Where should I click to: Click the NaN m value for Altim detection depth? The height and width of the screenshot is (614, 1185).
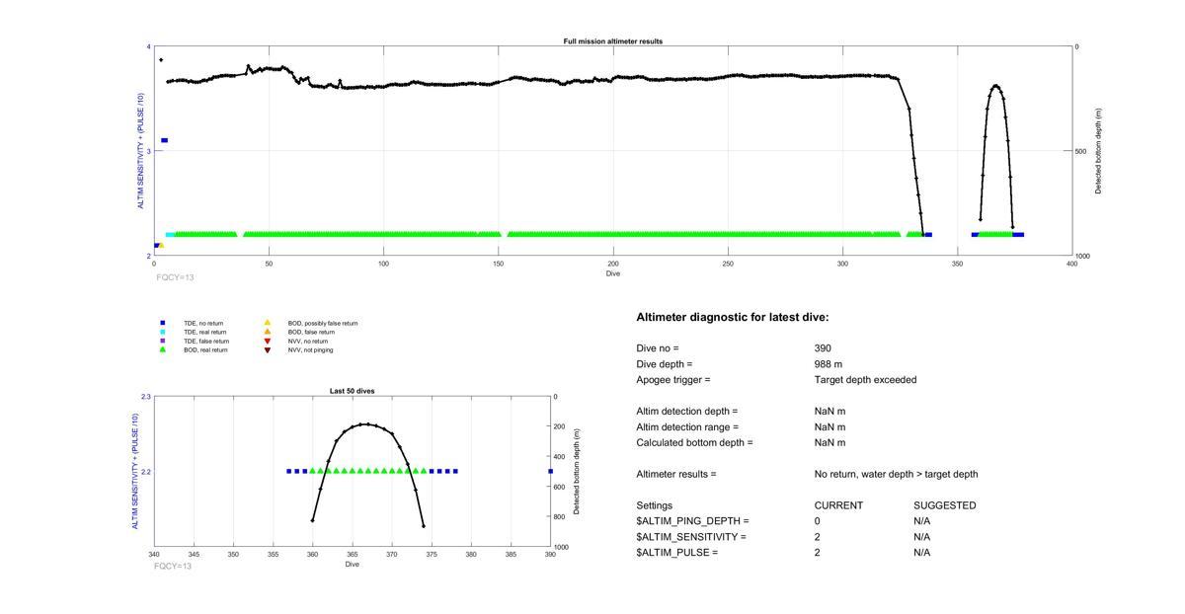(x=830, y=412)
